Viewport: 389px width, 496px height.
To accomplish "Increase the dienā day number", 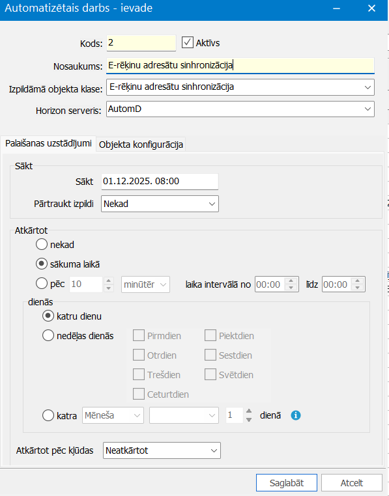I will coord(249,411).
